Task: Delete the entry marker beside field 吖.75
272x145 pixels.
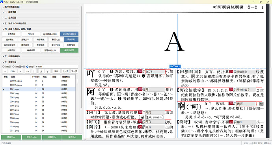Action: point(140,71)
